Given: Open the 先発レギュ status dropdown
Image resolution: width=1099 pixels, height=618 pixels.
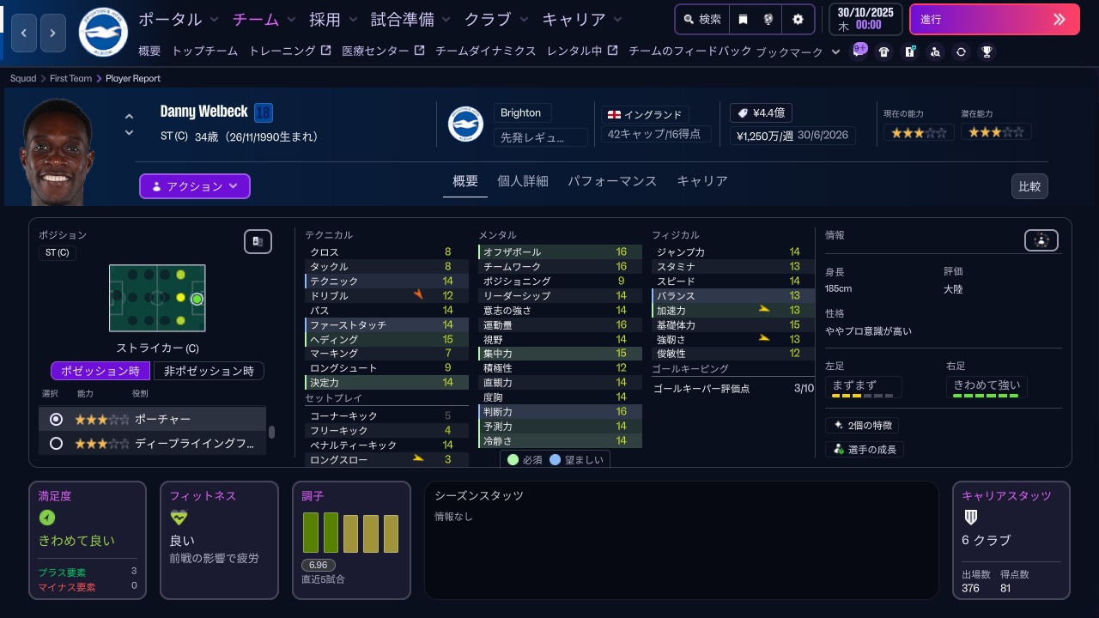Looking at the screenshot, I should pyautogui.click(x=539, y=136).
